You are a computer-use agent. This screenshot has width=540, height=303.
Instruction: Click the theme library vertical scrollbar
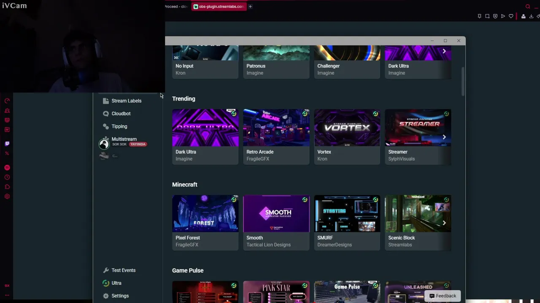pyautogui.click(x=463, y=81)
